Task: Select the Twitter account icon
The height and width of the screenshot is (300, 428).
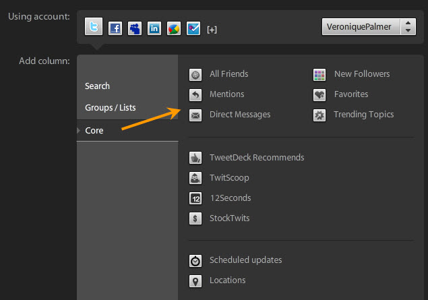Action: pos(94,28)
